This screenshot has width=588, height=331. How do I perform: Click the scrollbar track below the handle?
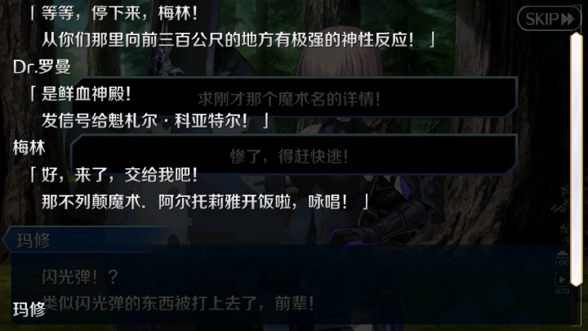[577, 306]
